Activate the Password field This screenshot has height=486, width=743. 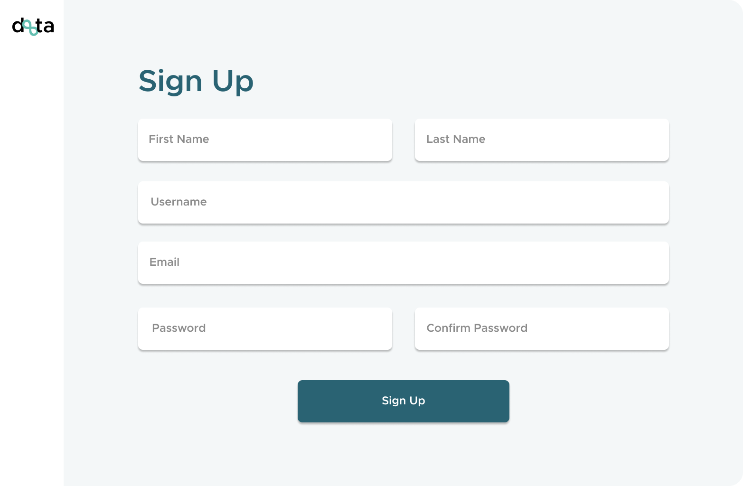click(265, 328)
